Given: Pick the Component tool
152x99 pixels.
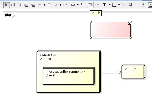Looking at the screenshot, I should click(26, 5).
